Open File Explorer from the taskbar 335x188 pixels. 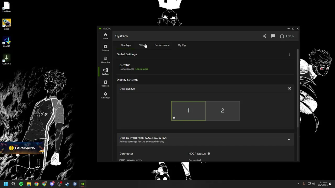[29, 184]
